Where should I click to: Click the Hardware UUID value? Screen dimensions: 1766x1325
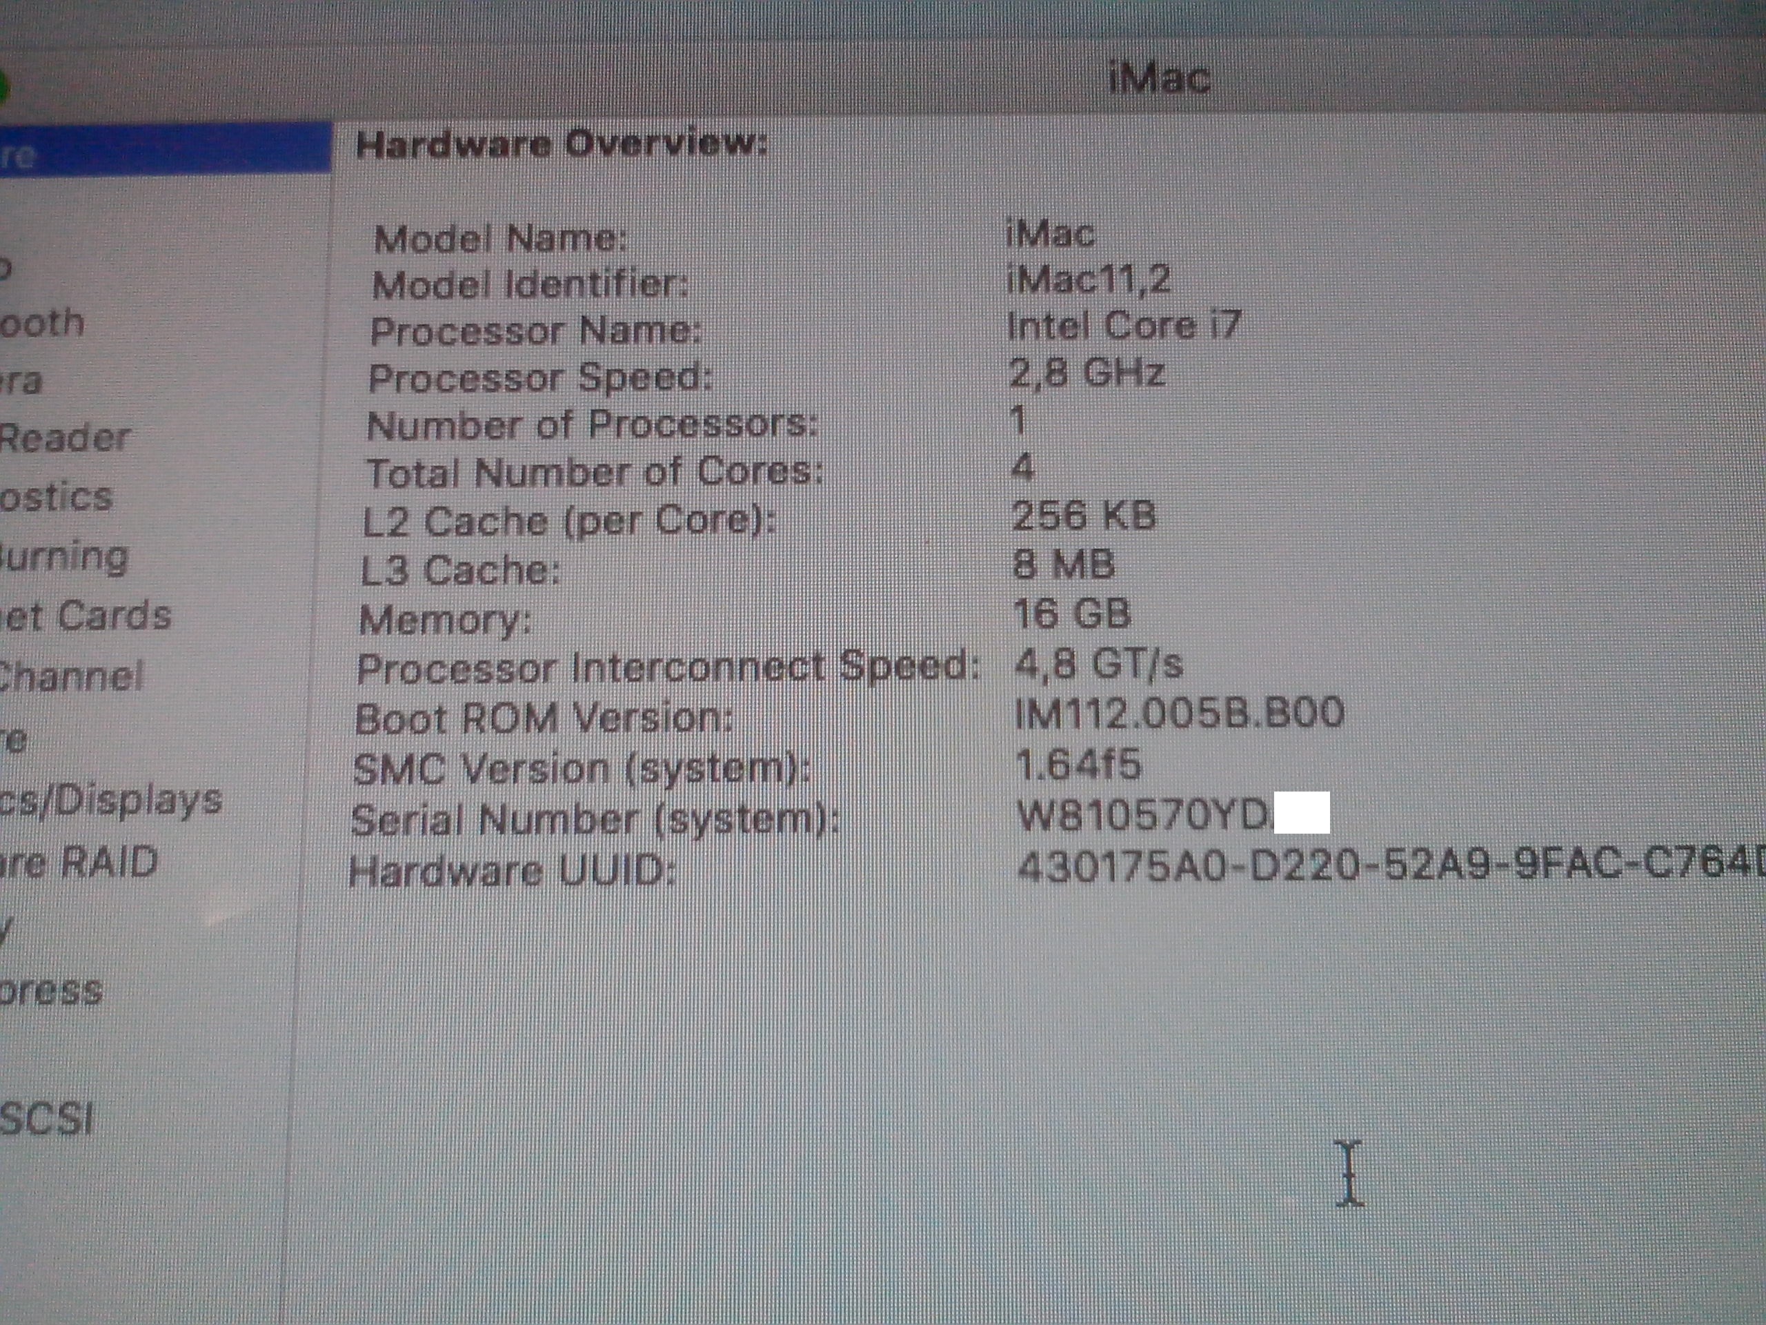[x=1391, y=866]
